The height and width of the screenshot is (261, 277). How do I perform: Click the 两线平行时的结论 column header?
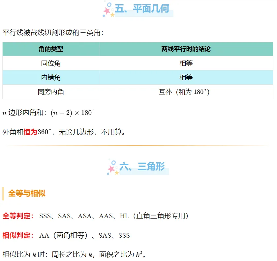click(186, 49)
